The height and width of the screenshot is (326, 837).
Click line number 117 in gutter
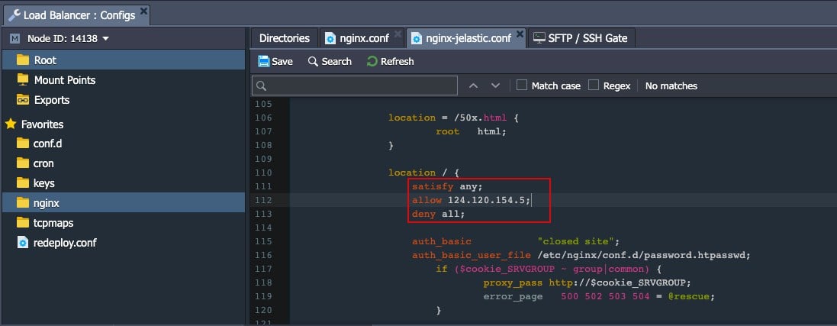pos(263,269)
